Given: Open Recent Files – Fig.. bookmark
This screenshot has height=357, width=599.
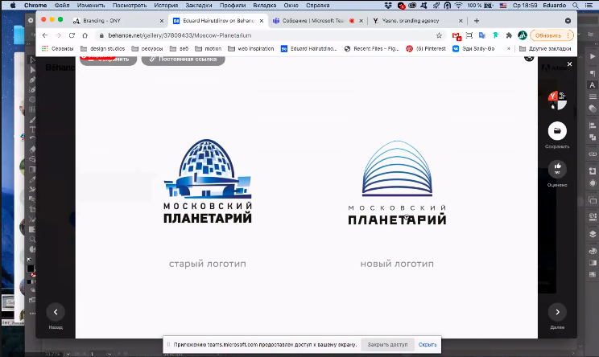Looking at the screenshot, I should tap(371, 49).
